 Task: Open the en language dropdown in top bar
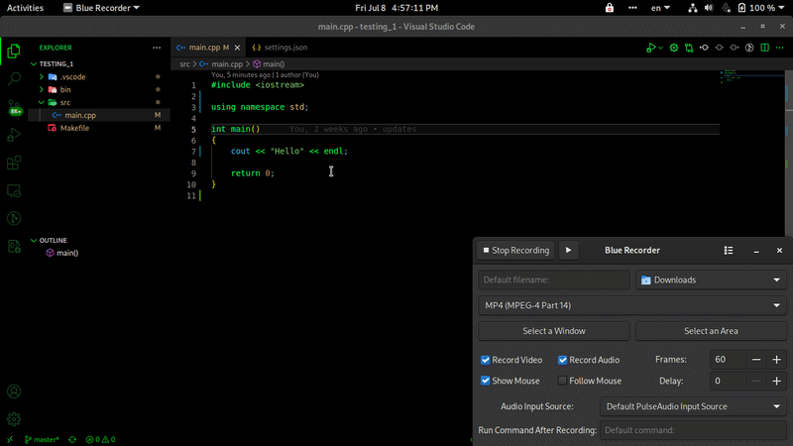[660, 8]
